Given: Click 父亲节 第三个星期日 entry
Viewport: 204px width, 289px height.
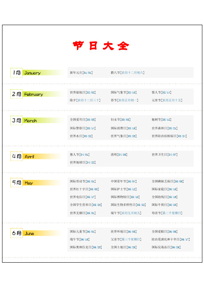Looking at the screenshot, I should [126, 240].
